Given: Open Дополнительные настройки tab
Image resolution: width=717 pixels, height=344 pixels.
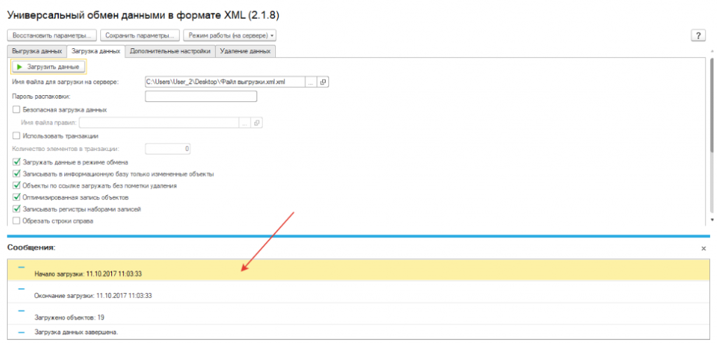Looking at the screenshot, I should (x=170, y=52).
